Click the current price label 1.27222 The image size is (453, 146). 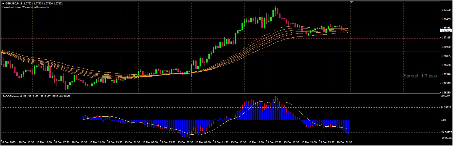tap(446, 31)
